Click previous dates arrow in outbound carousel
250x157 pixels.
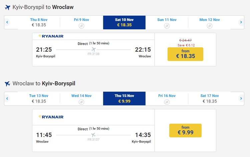[x=7, y=22]
